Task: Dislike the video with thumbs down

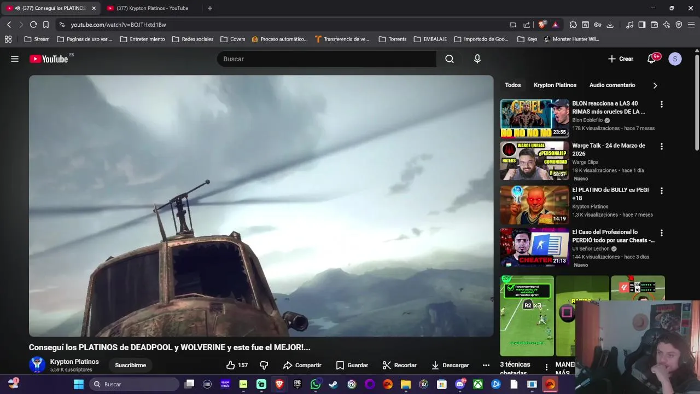Action: (x=264, y=365)
